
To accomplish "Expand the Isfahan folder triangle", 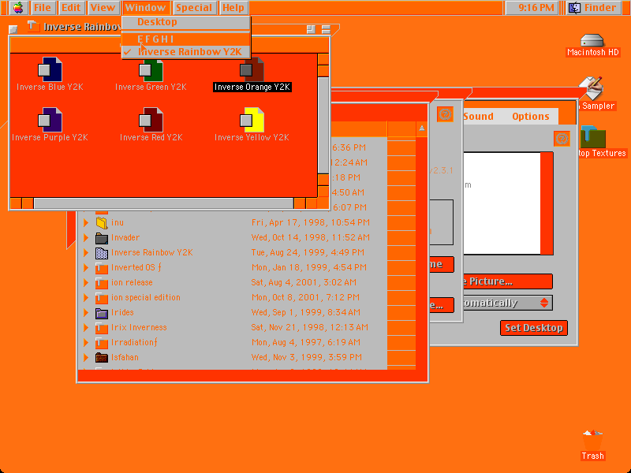I will click(86, 358).
